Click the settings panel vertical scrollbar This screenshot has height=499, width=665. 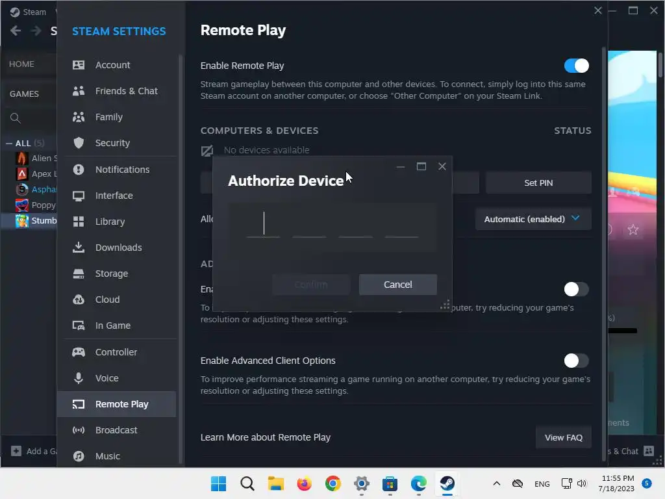tap(604, 255)
